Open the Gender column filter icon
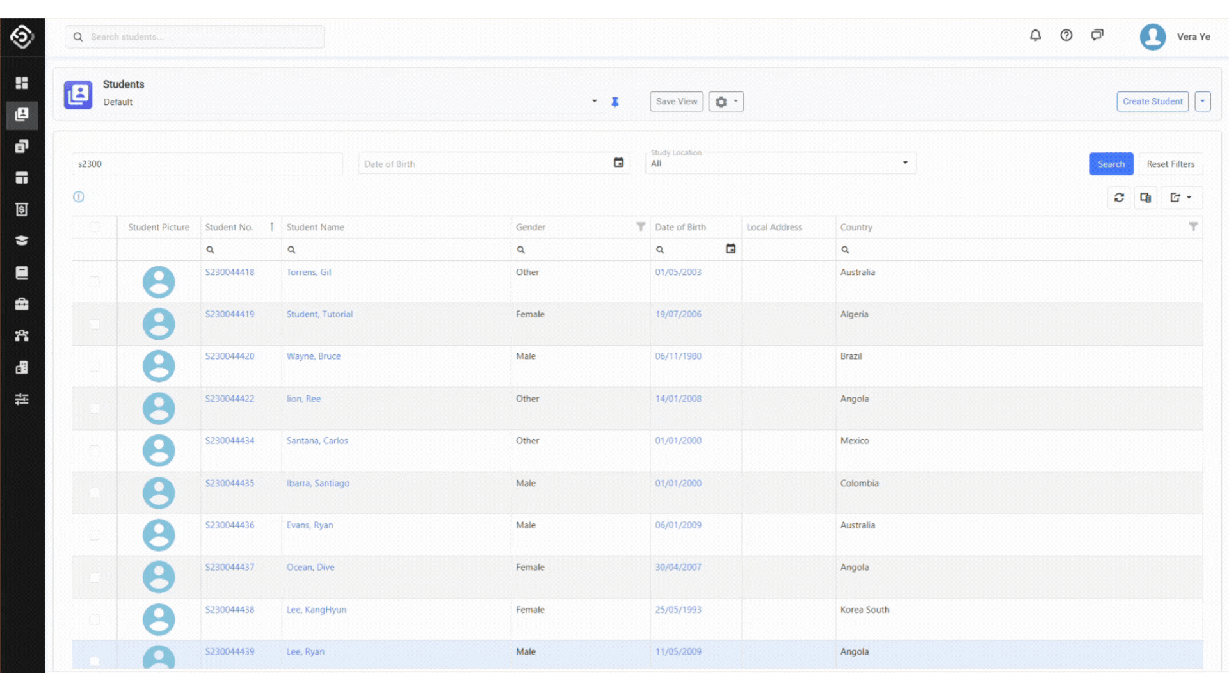Image resolution: width=1229 pixels, height=691 pixels. pos(641,227)
